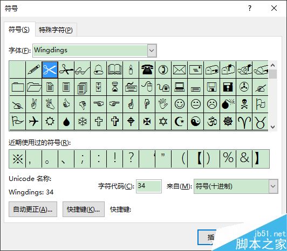The image size is (287, 251).
Task: Select the black floppy disk symbol
Action: pyautogui.click(x=228, y=87)
